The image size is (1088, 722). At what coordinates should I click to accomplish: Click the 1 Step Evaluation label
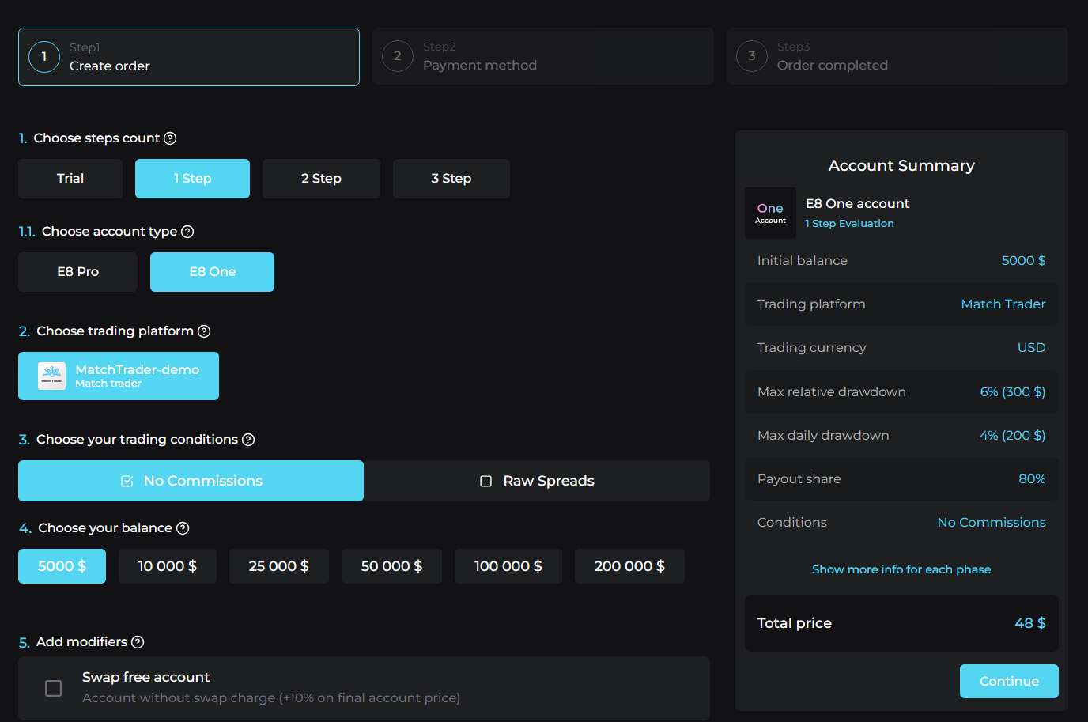849,224
